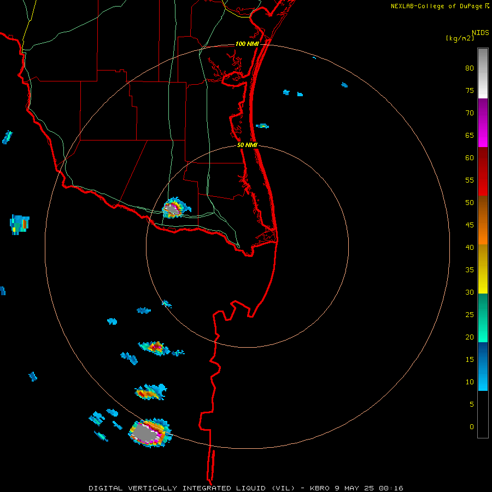
Task: Click the 30 value on the color scale
Action: [x=470, y=292]
